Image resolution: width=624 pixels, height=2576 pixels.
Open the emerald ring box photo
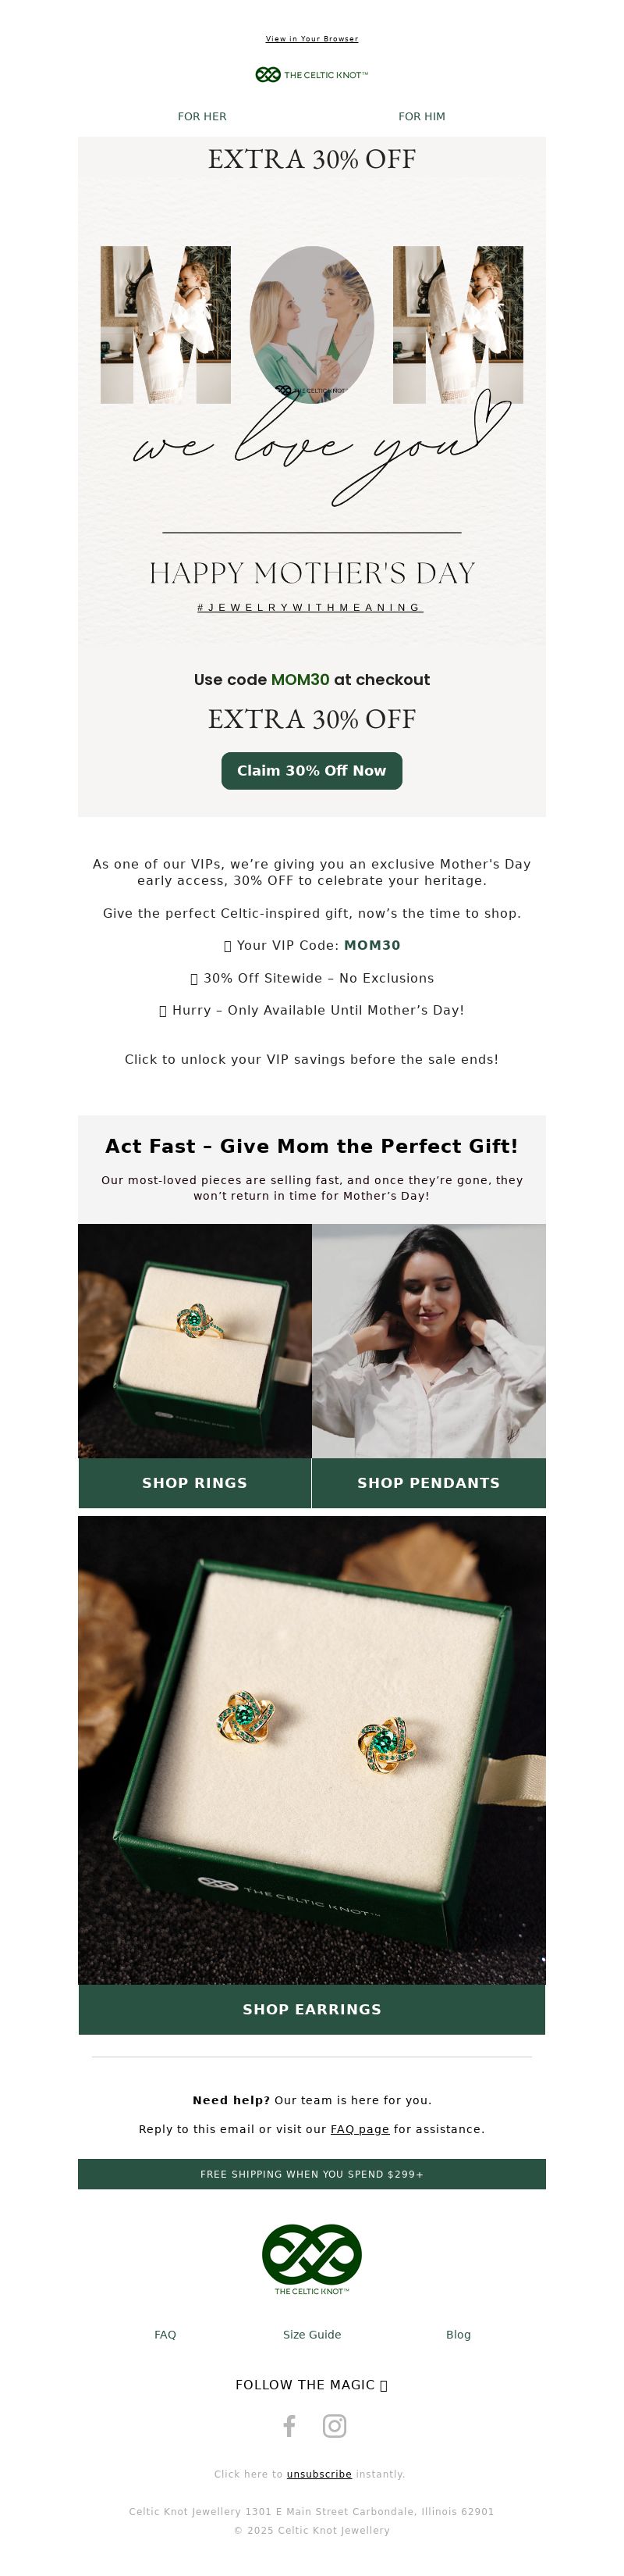coord(195,1341)
